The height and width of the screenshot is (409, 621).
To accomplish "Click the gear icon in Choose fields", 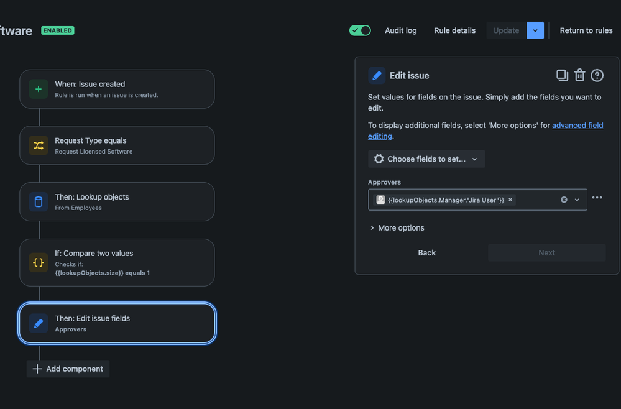I will (x=379, y=159).
